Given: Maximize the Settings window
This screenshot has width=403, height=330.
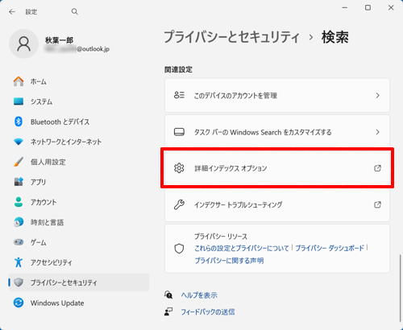Looking at the screenshot, I should 368,7.
